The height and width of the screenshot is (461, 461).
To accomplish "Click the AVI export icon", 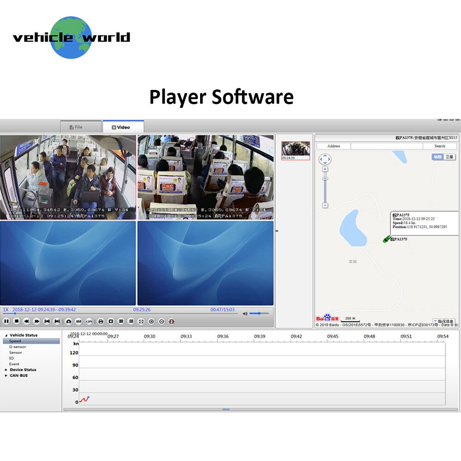I will tap(78, 321).
